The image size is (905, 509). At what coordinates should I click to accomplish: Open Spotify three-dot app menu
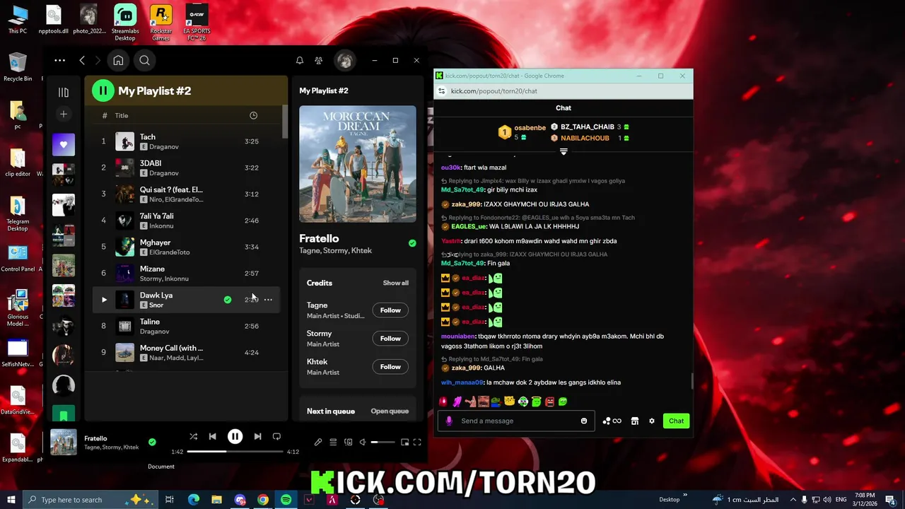pos(60,61)
